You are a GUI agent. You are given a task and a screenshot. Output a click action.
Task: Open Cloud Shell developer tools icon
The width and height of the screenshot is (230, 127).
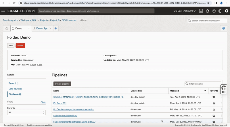coord(201,11)
